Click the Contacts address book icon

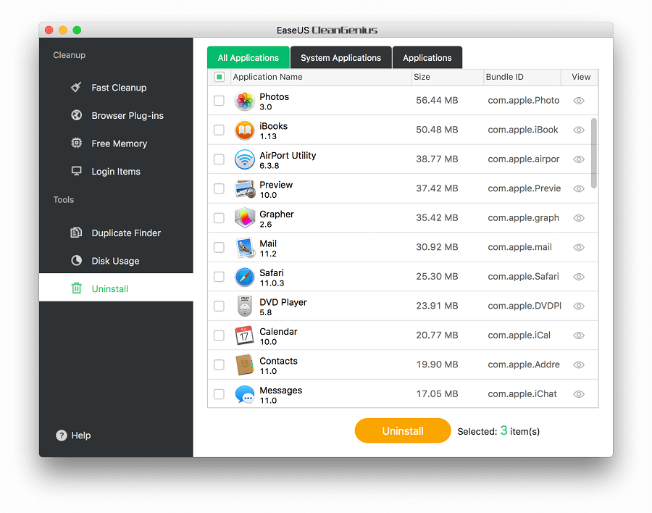click(x=245, y=364)
